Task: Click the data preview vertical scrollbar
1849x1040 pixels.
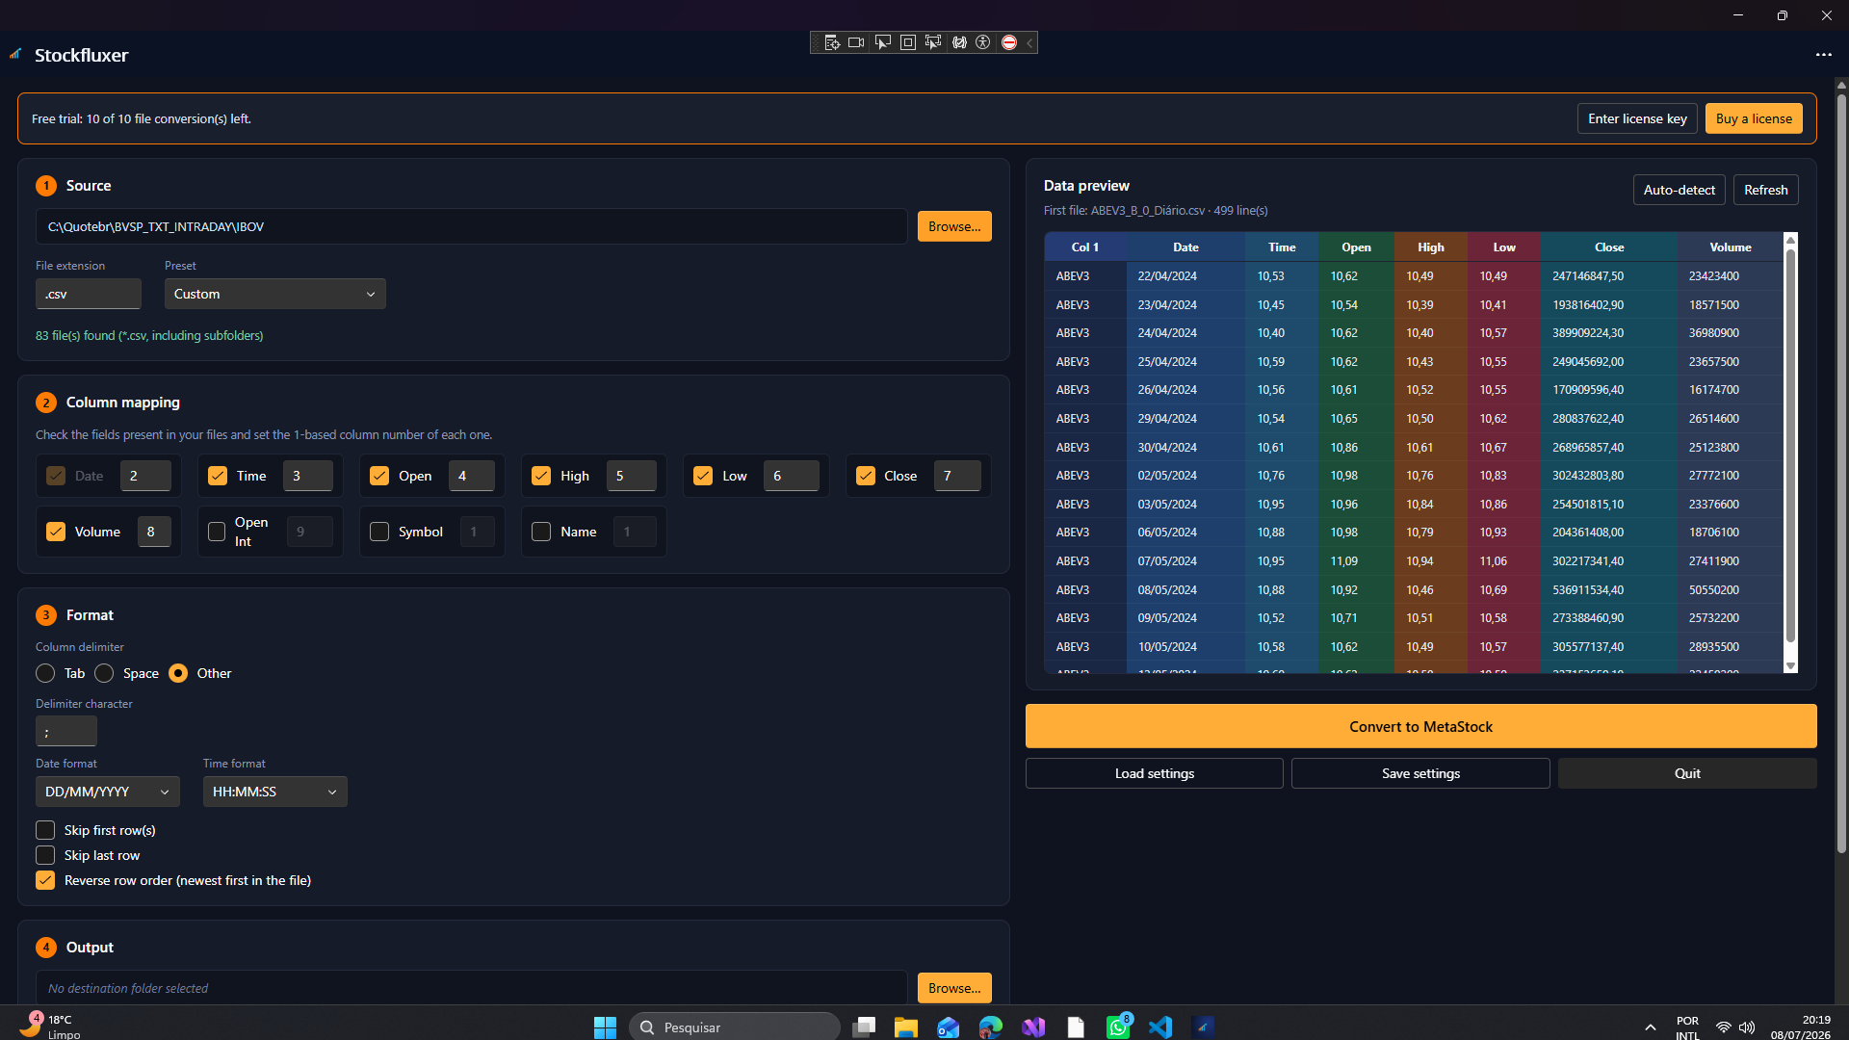Action: [x=1790, y=445]
